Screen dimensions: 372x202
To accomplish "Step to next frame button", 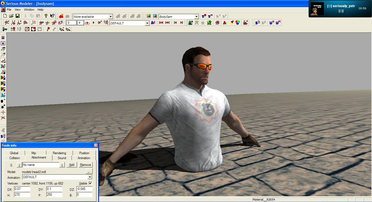I will [182, 23].
